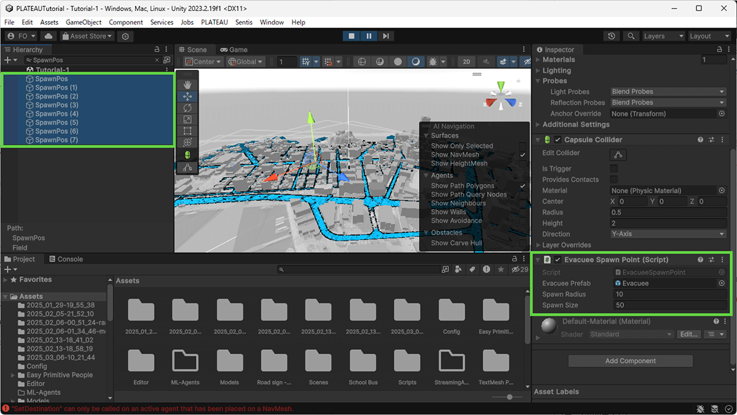Open the Asset Store dropdown
Image resolution: width=737 pixels, height=415 pixels.
87,36
